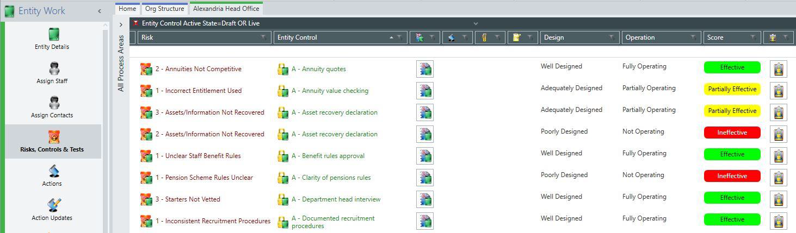796x233 pixels.
Task: Click lock icon beside Clarity of pensions rules
Action: point(282,178)
